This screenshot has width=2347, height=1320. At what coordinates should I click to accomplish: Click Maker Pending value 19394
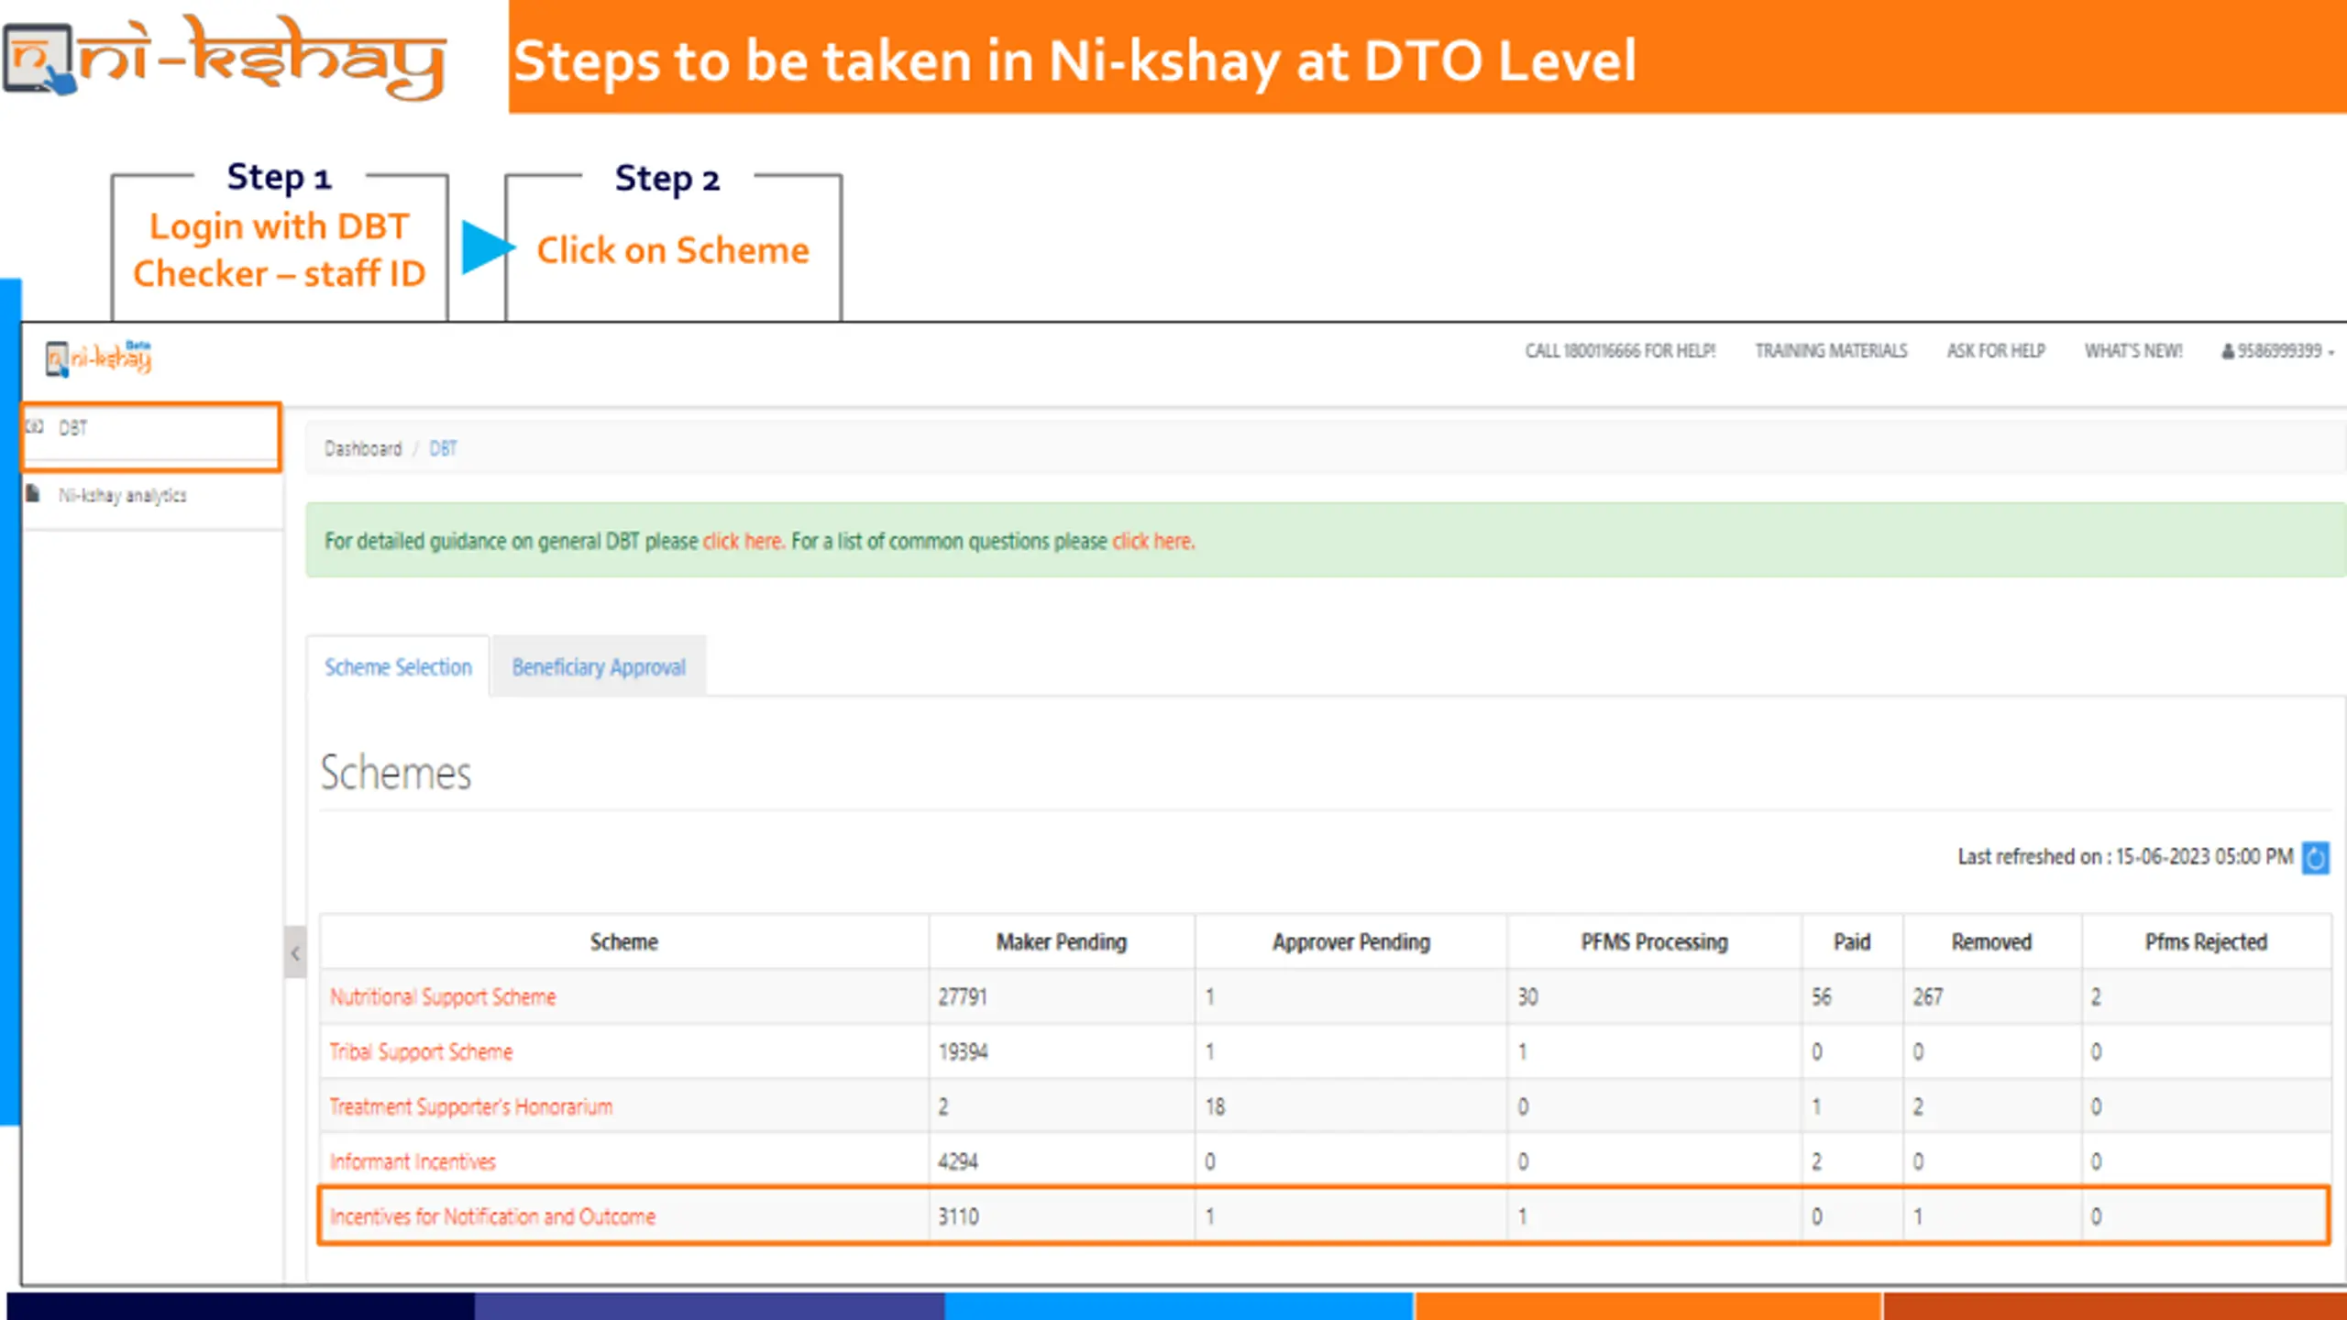click(x=963, y=1051)
